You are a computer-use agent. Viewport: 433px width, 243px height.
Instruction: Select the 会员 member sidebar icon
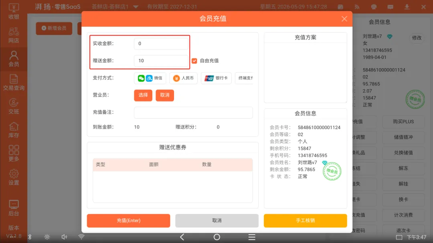[14, 59]
